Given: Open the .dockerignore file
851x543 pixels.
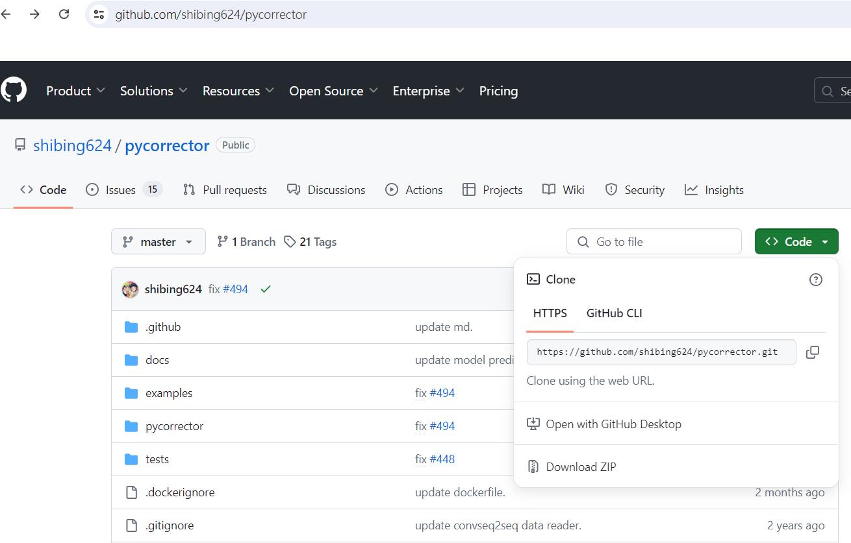Looking at the screenshot, I should coord(180,492).
